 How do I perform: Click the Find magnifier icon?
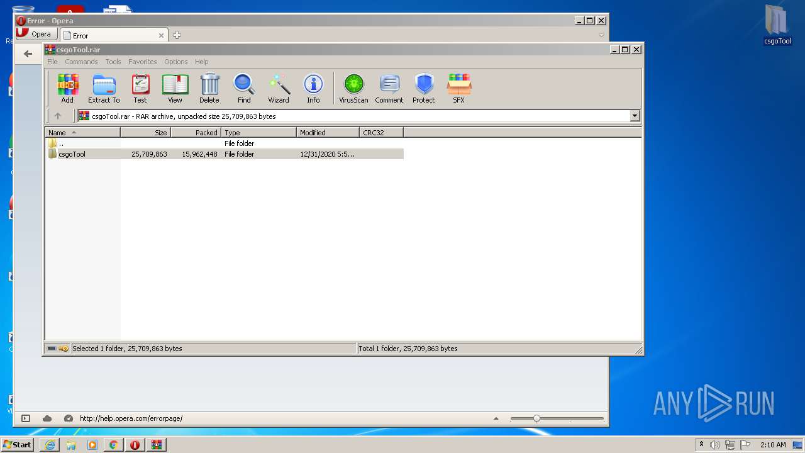pyautogui.click(x=244, y=88)
